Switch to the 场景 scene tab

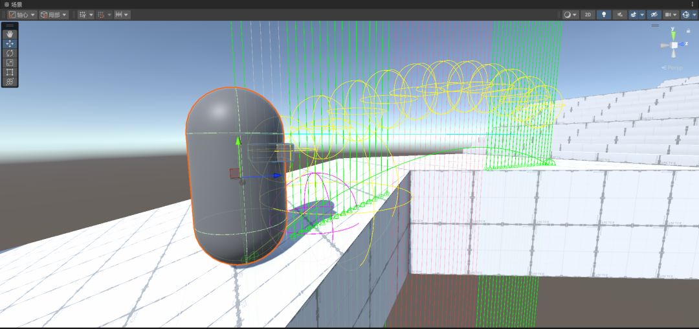[14, 4]
